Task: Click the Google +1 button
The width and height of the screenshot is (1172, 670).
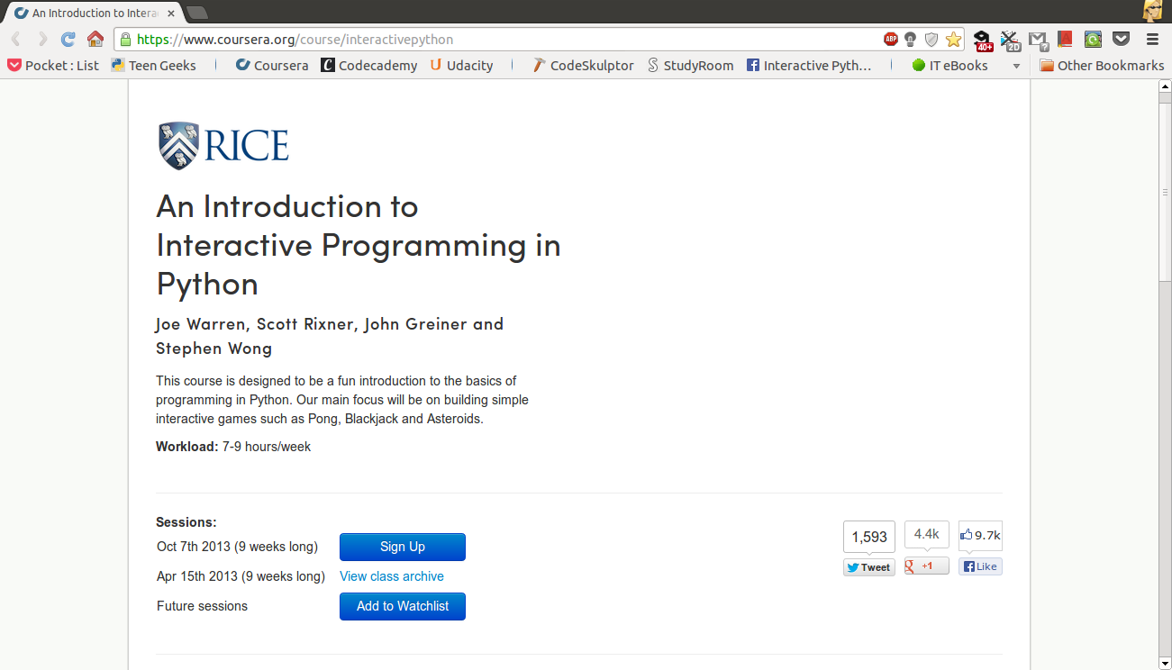Action: (927, 566)
